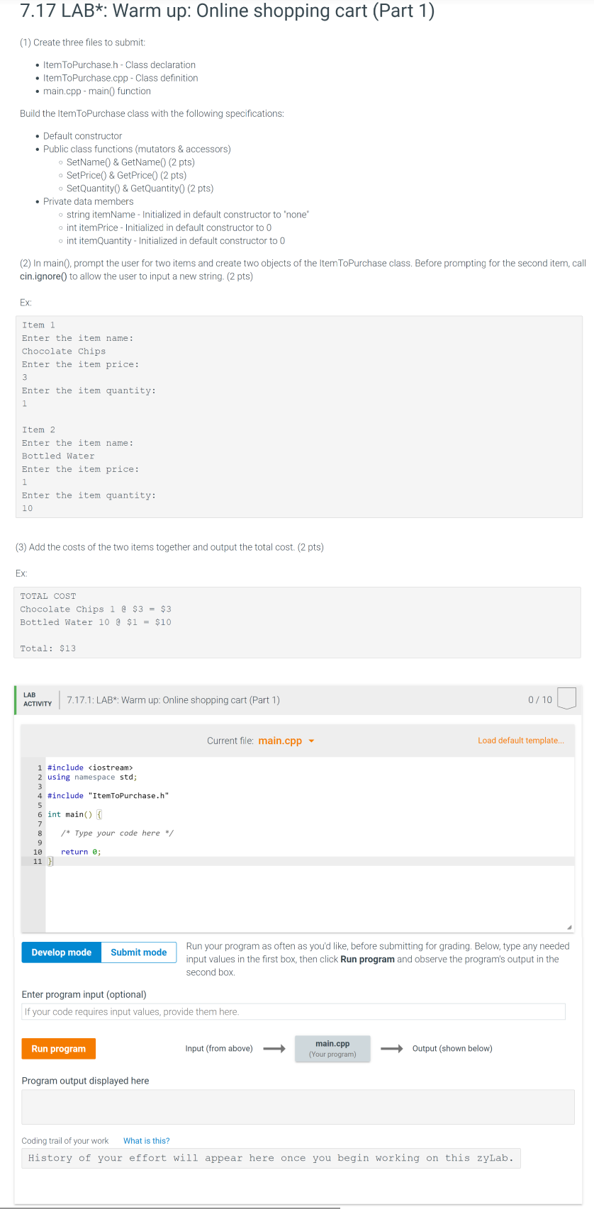The width and height of the screenshot is (594, 1209).
Task: Click the highlighted closing brace on line 11
Action: 49,861
